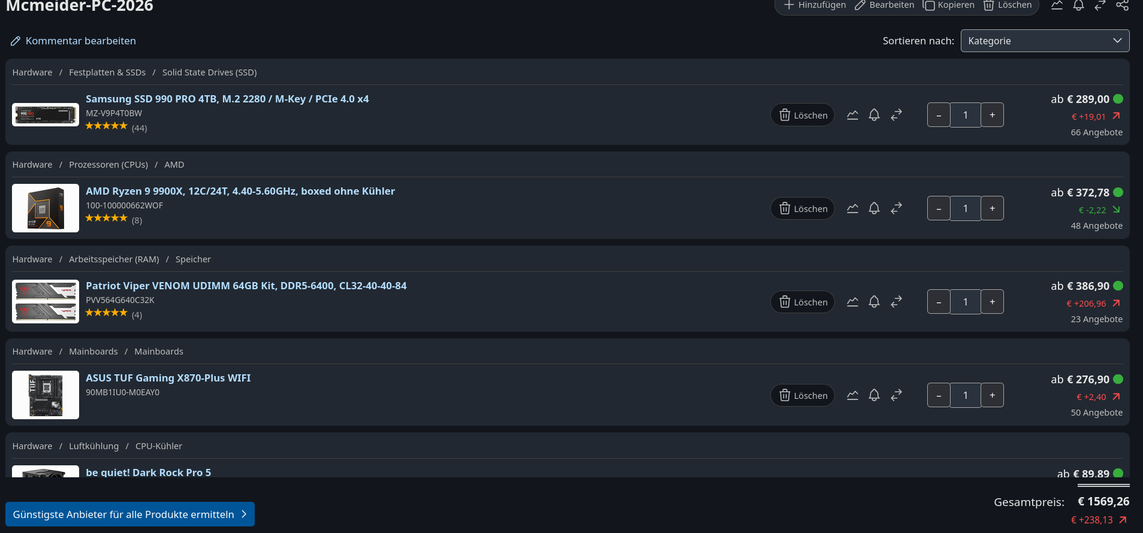Set price alert bell for Samsung SSD 990 PRO
This screenshot has height=533, width=1143.
[x=874, y=115]
